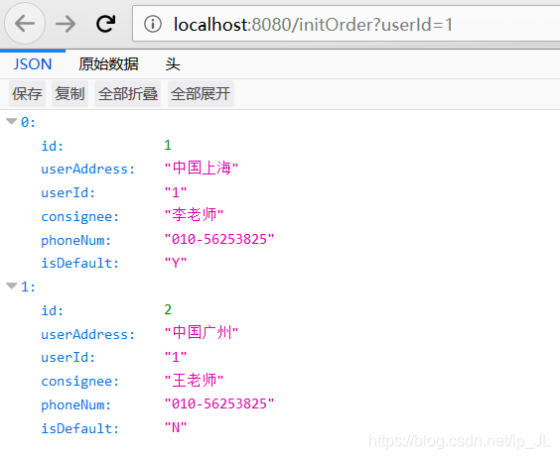Image resolution: width=560 pixels, height=459 pixels.
Task: Click the userId key under item 1
Action: 69,357
